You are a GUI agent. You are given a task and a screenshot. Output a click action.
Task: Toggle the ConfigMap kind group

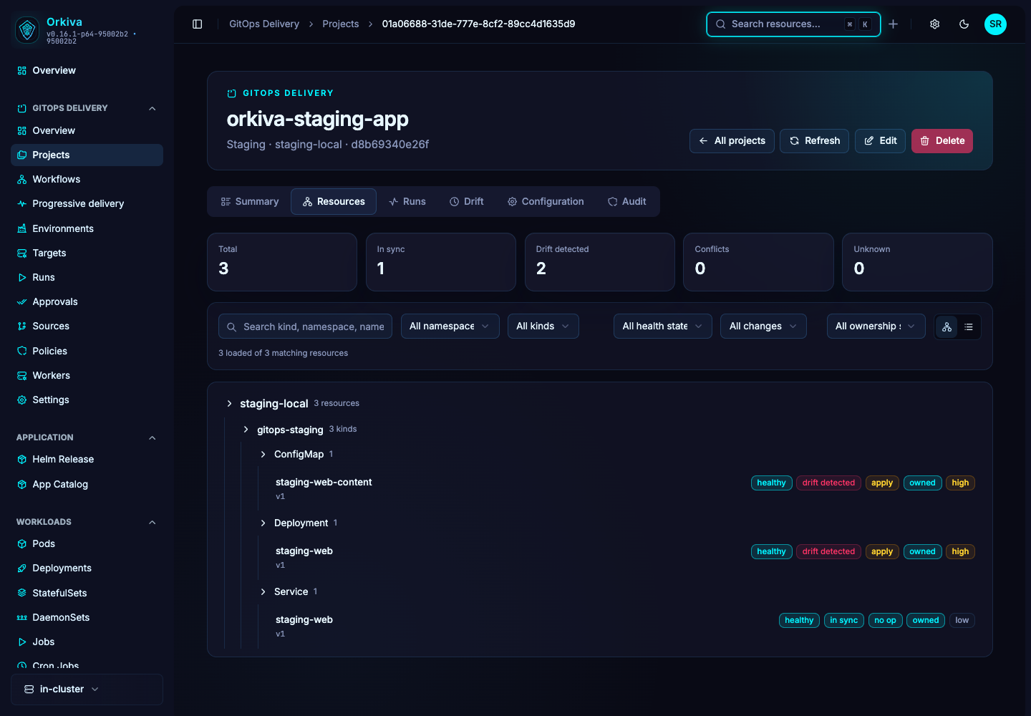point(263,455)
